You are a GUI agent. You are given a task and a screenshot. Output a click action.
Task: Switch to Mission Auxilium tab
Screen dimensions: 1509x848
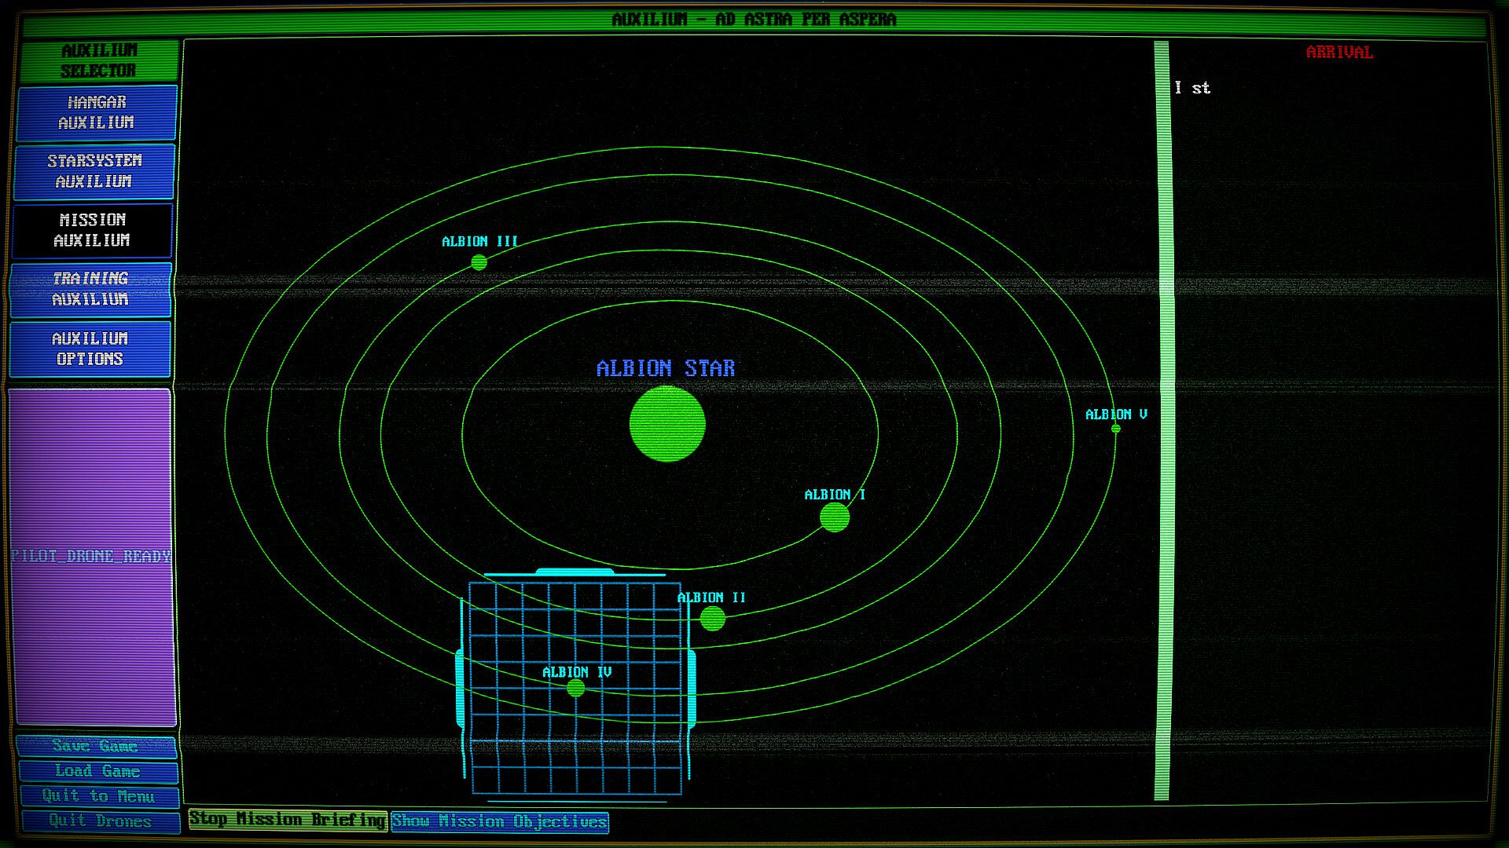92,230
